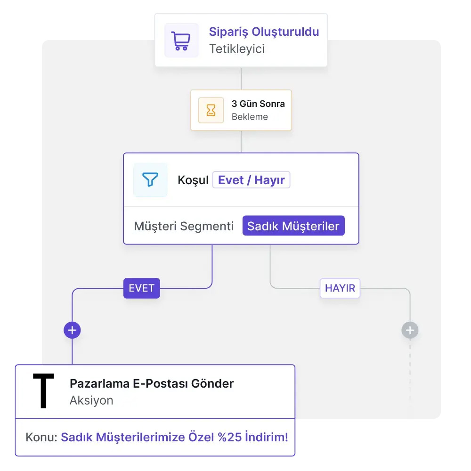471x471 pixels.
Task: Select the EVET branch label
Action: 141,288
